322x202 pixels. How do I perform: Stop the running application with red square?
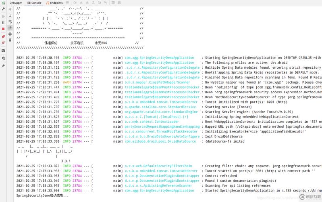[x=3, y=29]
